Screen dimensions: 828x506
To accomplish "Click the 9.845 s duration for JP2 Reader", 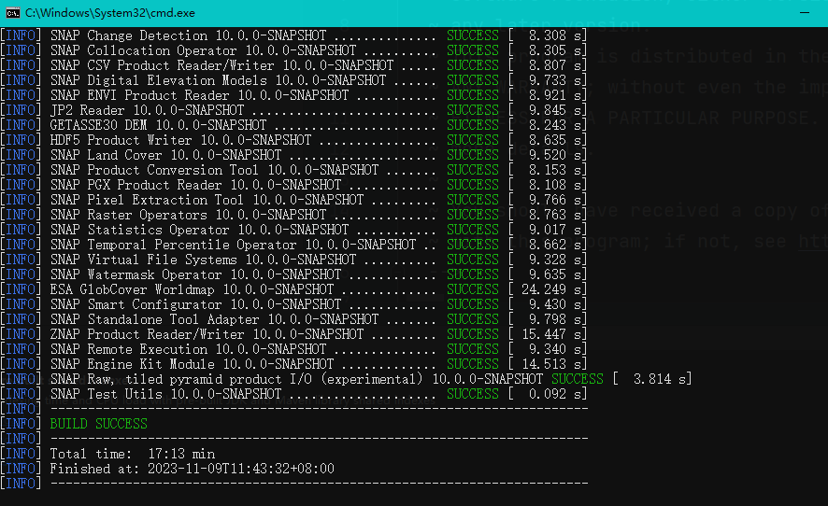I will (554, 110).
